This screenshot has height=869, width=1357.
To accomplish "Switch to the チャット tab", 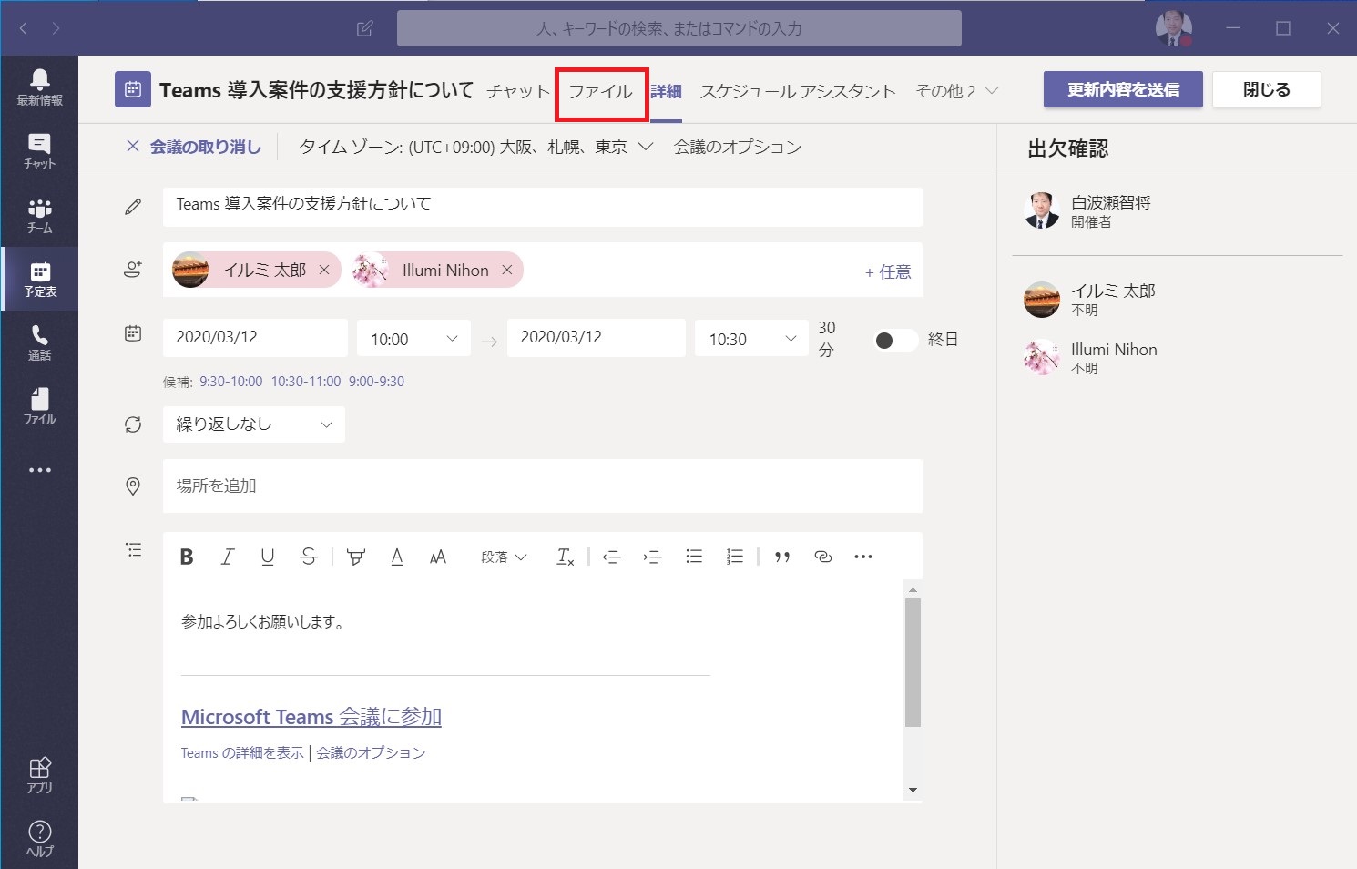I will tap(518, 91).
